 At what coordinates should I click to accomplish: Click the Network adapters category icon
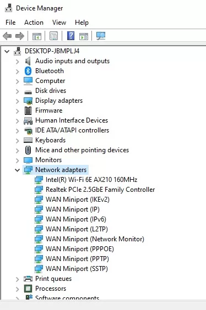[28, 170]
